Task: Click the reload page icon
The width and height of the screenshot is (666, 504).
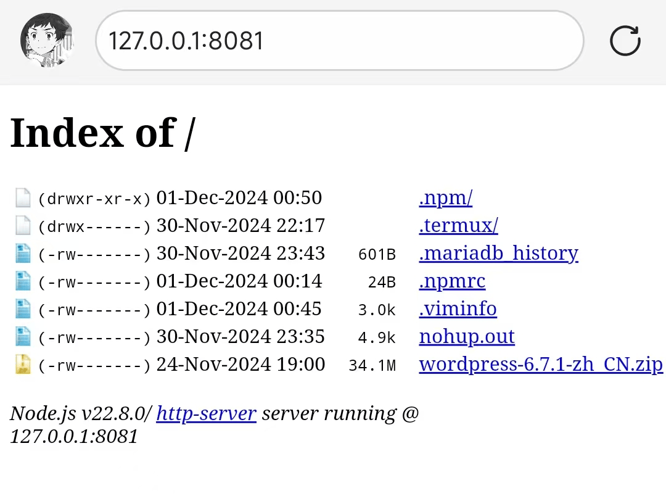Action: [x=625, y=41]
